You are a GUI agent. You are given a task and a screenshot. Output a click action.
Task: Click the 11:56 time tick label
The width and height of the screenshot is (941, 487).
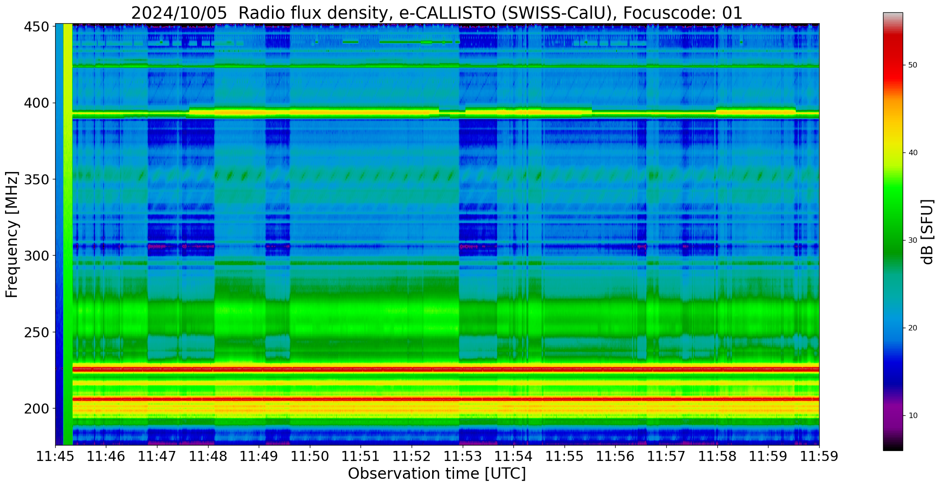616,456
